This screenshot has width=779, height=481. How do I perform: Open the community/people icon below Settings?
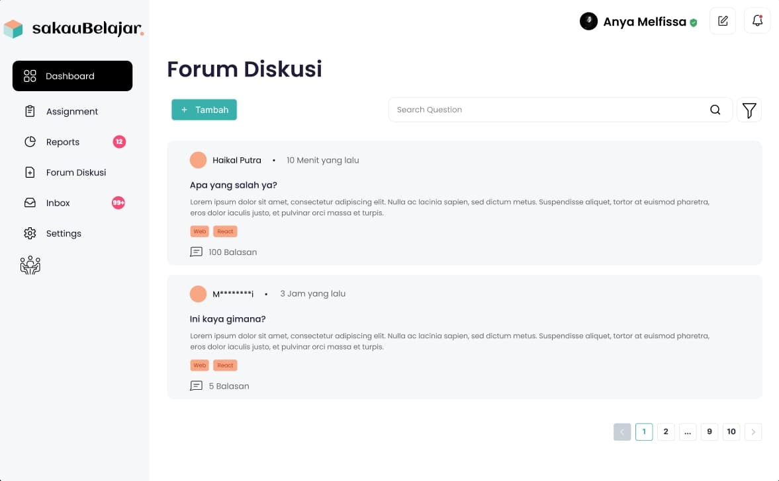click(30, 266)
